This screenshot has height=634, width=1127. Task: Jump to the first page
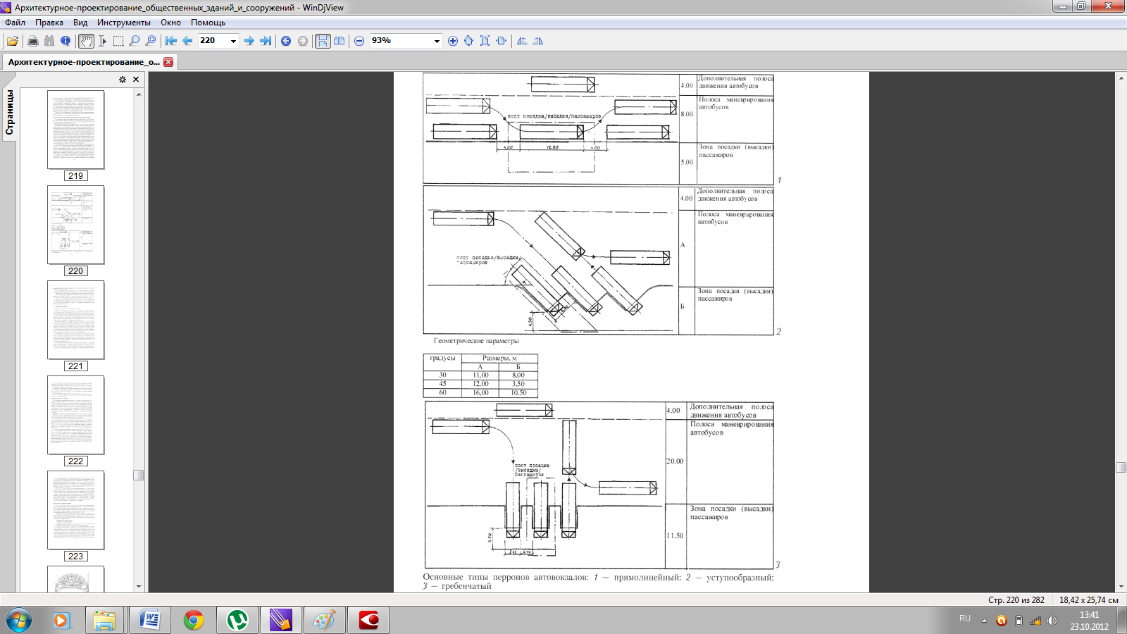pyautogui.click(x=171, y=41)
